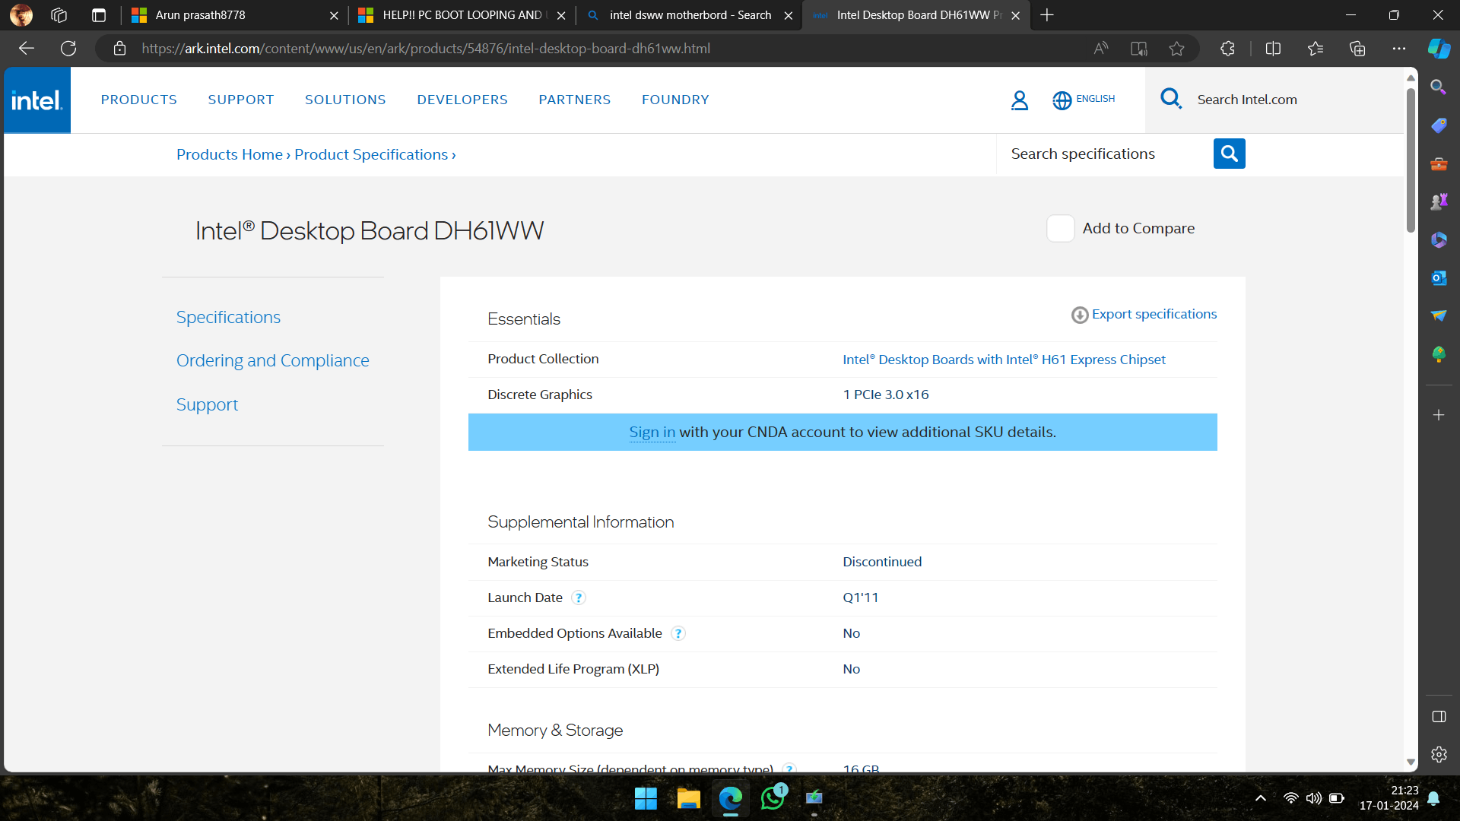
Task: Check the Add to Compare checkbox
Action: pos(1060,228)
